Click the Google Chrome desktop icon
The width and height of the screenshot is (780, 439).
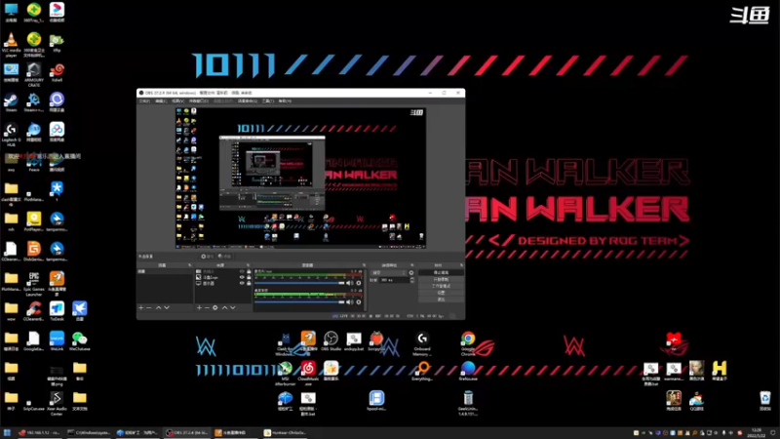[468, 343]
